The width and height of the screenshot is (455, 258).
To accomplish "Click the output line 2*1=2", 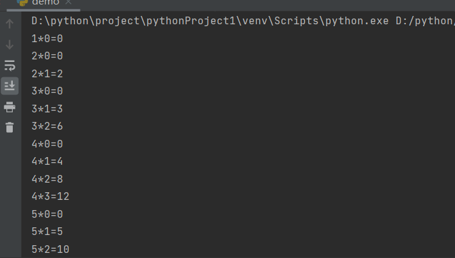I will pyautogui.click(x=47, y=74).
